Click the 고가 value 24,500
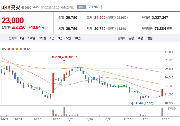The width and height of the screenshot is (180, 126). coord(100,17)
